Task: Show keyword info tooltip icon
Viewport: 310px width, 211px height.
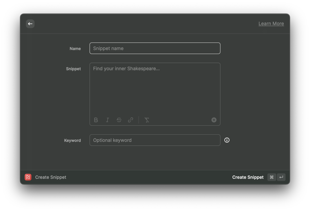Action: [227, 140]
